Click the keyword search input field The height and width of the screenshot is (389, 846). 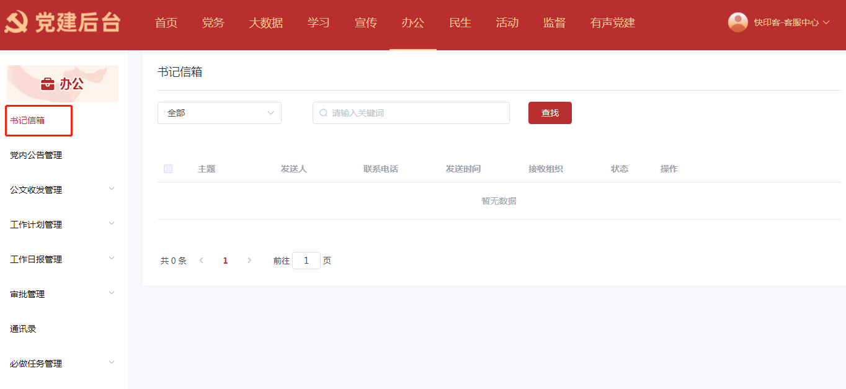(416, 113)
